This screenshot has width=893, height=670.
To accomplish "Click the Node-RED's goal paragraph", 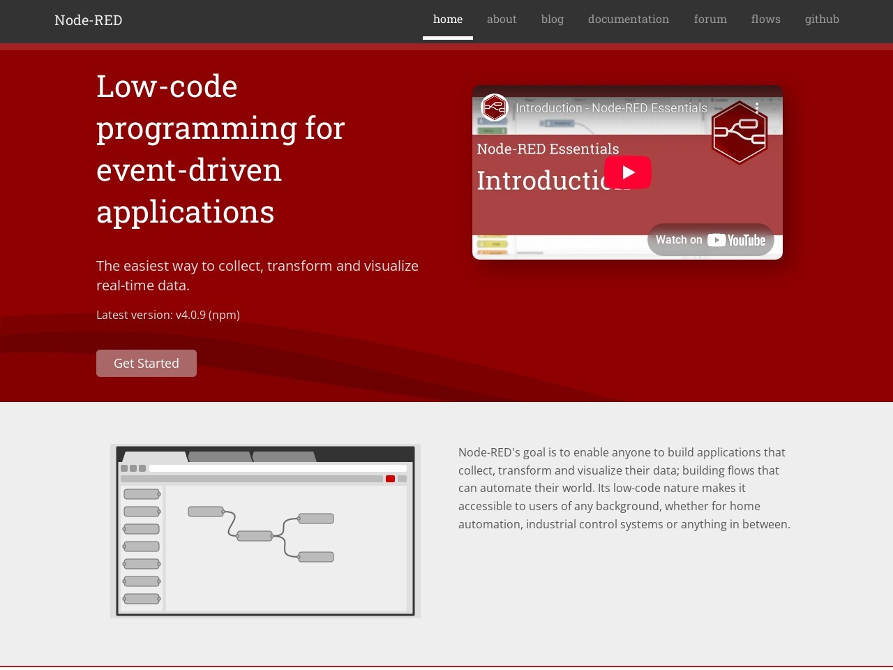I will (624, 489).
